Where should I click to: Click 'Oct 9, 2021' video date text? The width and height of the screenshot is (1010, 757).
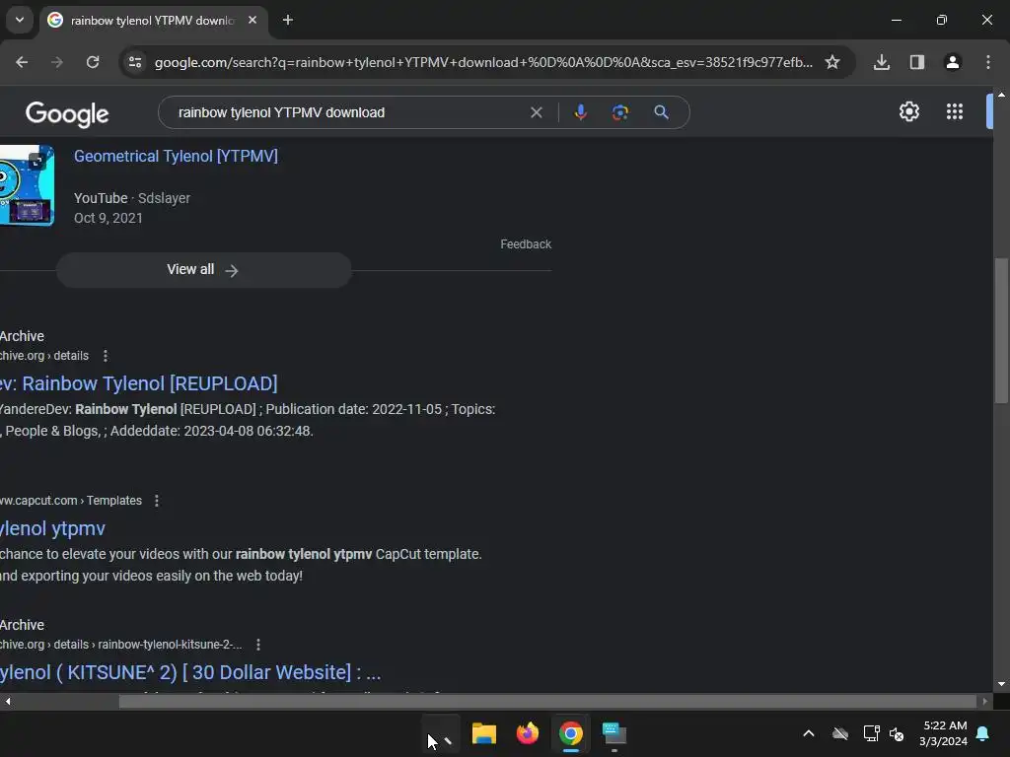[108, 218]
